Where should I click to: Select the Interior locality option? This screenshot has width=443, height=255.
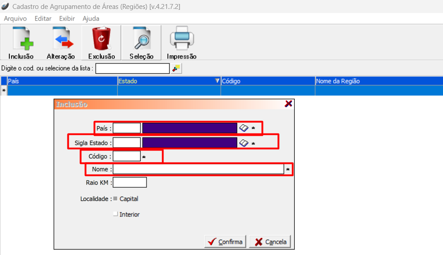pyautogui.click(x=116, y=214)
